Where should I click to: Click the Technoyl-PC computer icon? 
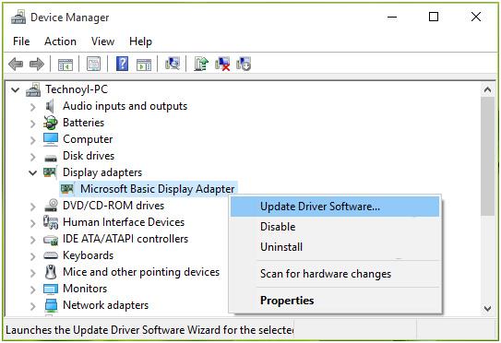tap(33, 89)
